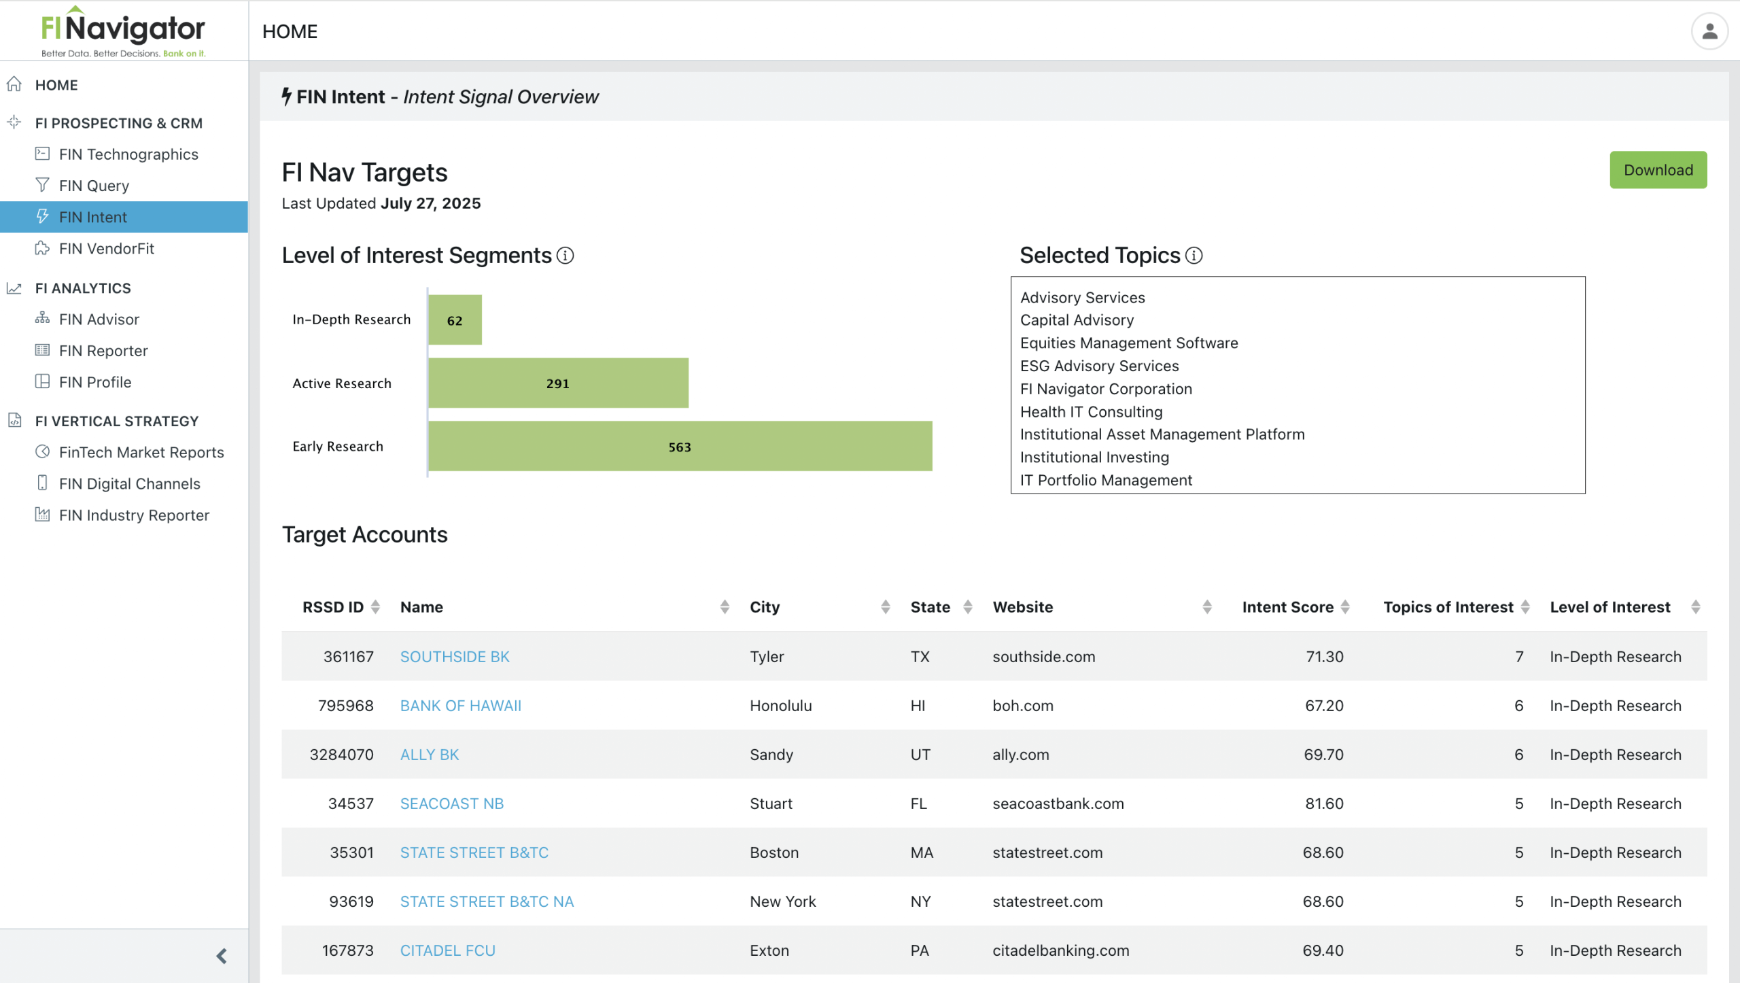
Task: Click the FinTech Market Reports pie icon
Action: pos(42,451)
